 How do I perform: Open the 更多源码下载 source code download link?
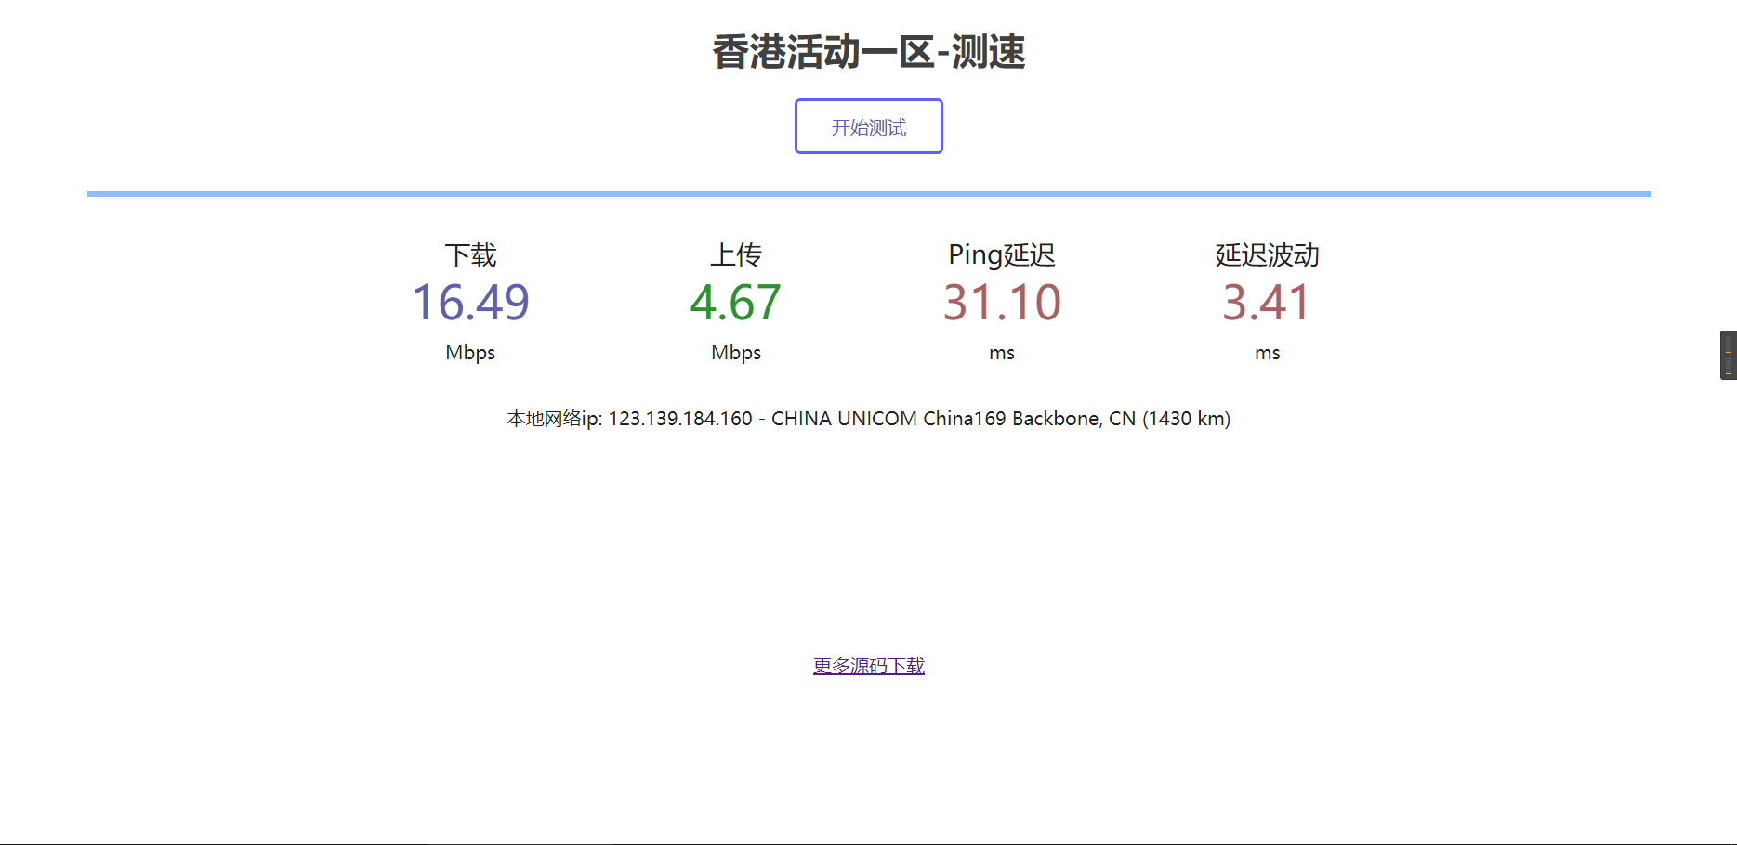click(868, 666)
